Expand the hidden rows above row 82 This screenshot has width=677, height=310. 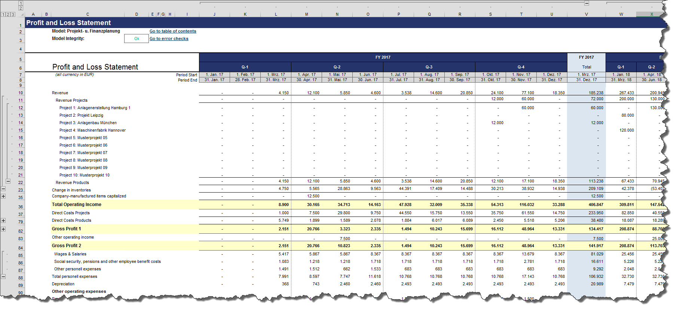point(3,229)
